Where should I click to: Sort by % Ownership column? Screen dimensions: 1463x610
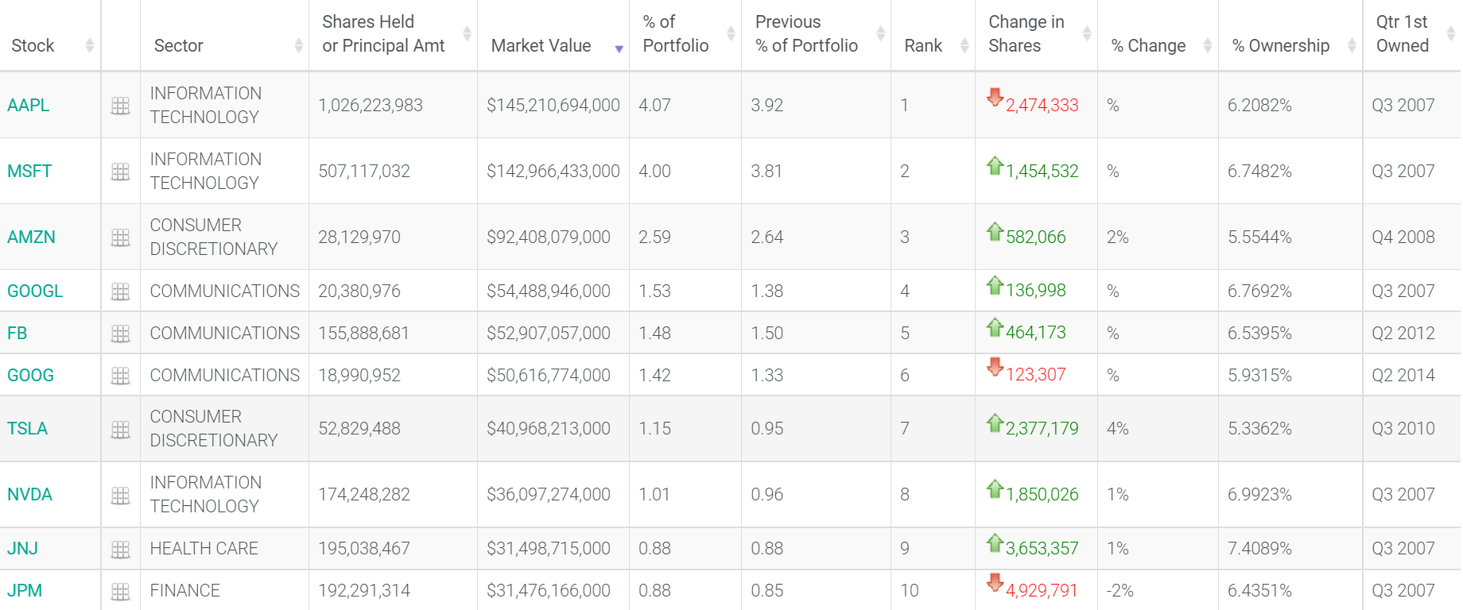point(1290,36)
